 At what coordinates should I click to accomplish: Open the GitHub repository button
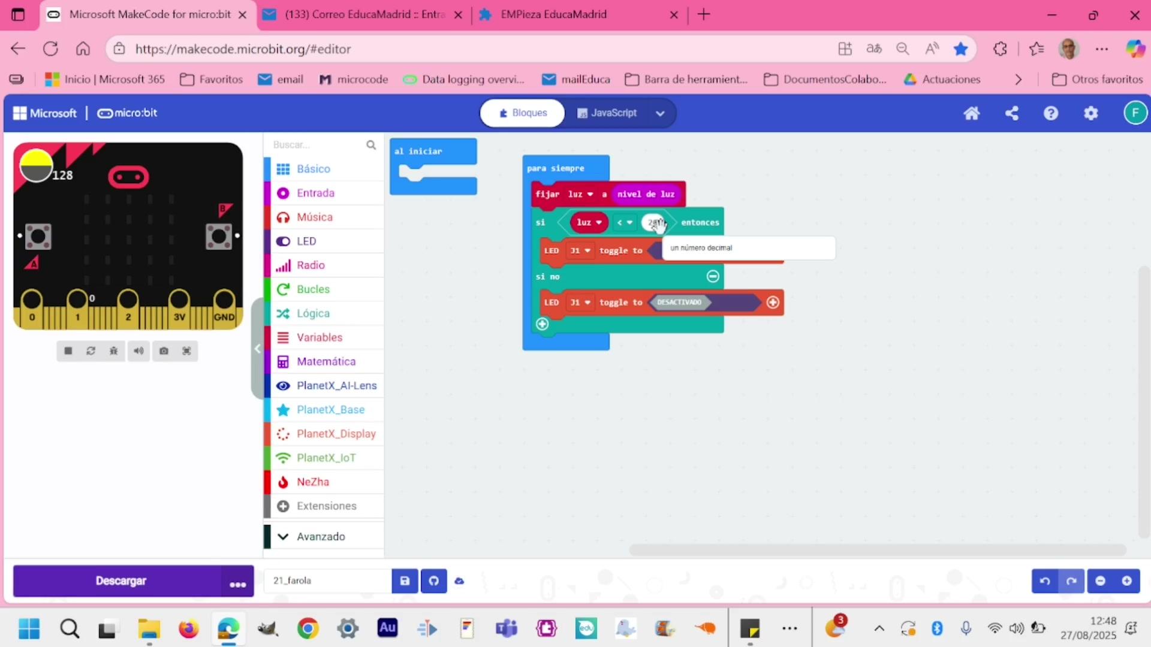point(434,581)
